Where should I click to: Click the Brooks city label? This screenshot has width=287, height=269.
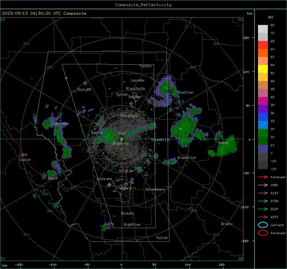(x=227, y=224)
